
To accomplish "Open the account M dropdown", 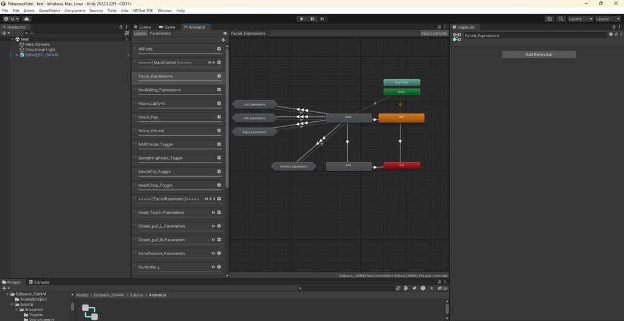I will coord(12,19).
